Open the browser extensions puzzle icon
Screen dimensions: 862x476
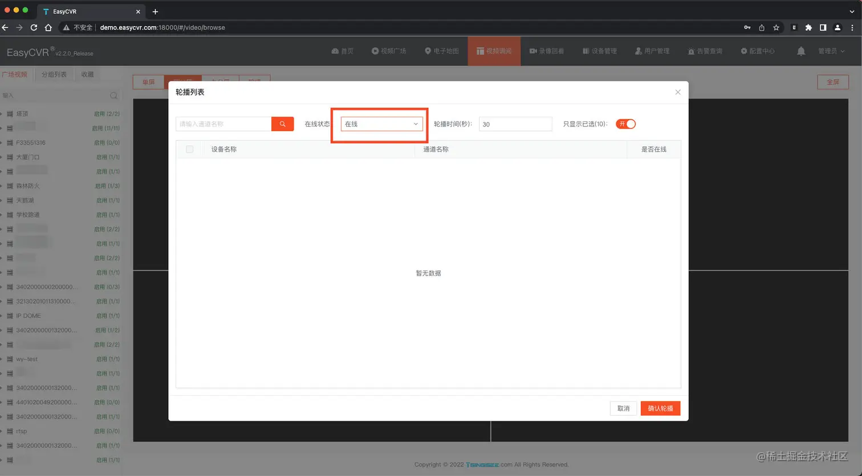click(808, 27)
